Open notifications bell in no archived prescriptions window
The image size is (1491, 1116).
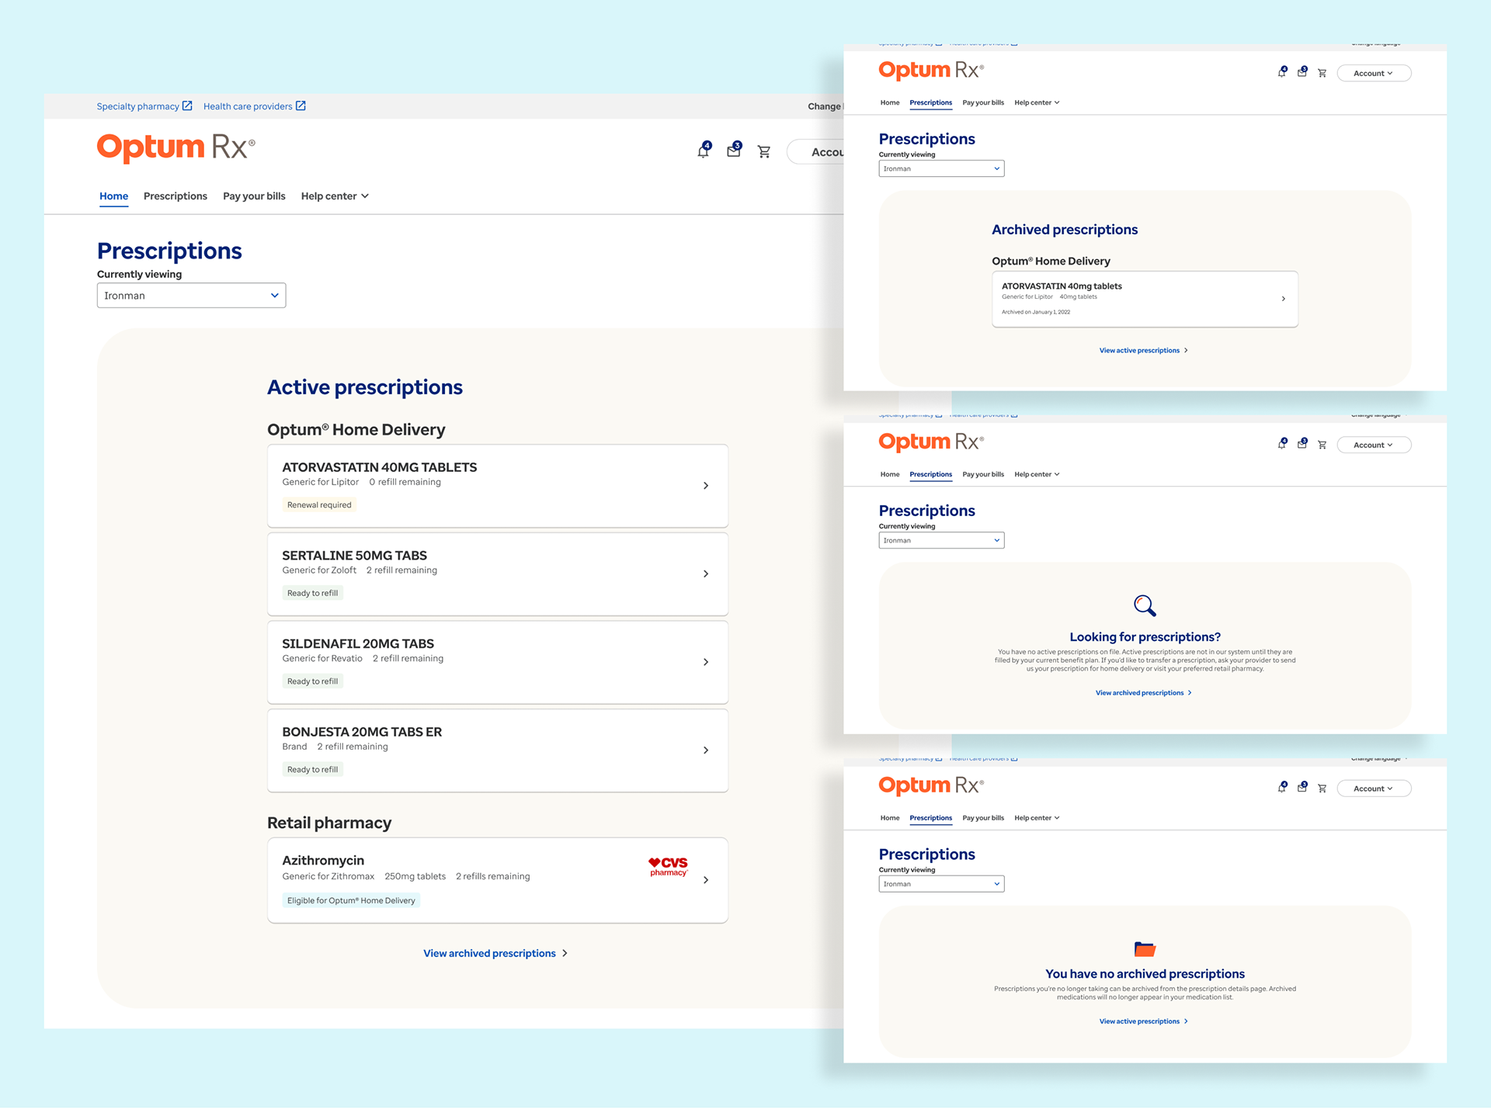coord(1282,788)
